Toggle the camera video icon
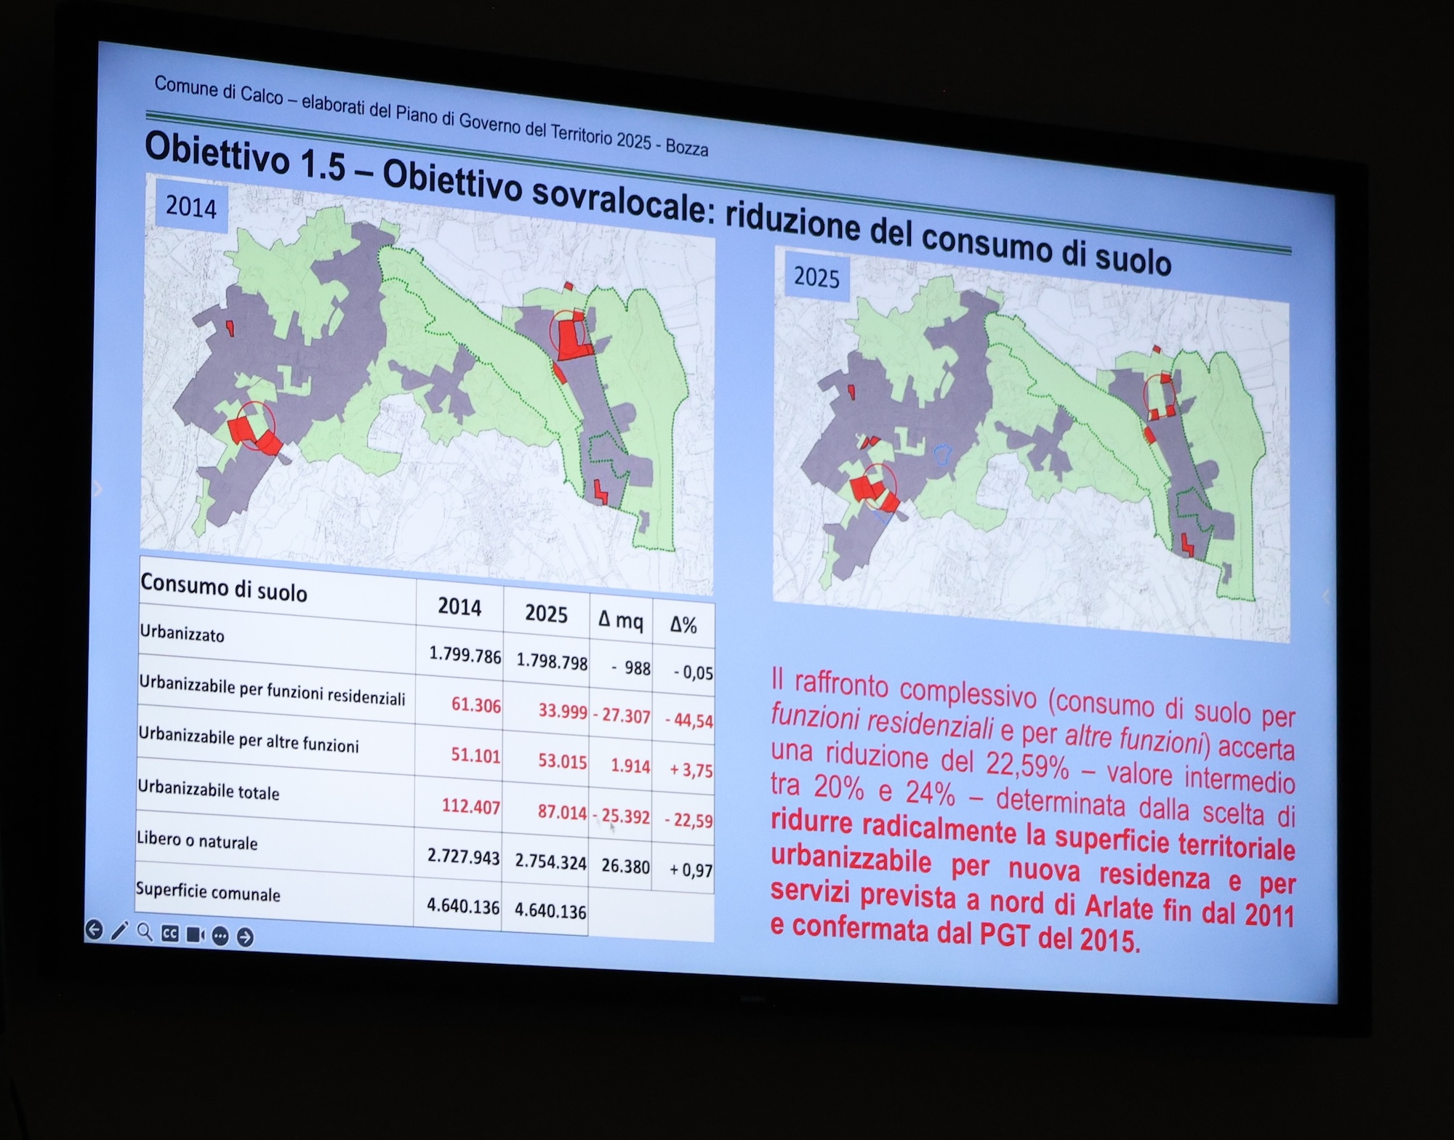Viewport: 1454px width, 1140px height. [x=195, y=934]
